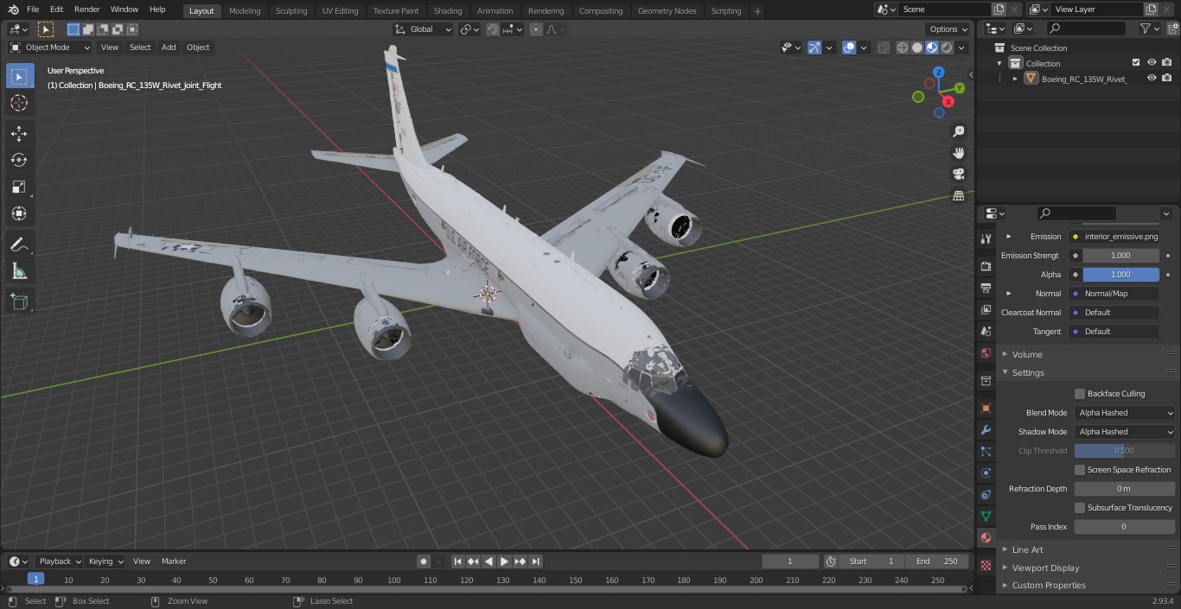The width and height of the screenshot is (1181, 609).
Task: Open the Object Mode dropdown
Action: [50, 48]
